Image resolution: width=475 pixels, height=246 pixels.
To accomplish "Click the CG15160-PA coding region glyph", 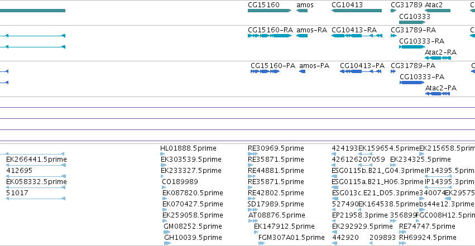I will (x=265, y=71).
